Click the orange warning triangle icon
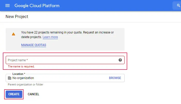This screenshot has width=181, height=104. click(x=13, y=34)
